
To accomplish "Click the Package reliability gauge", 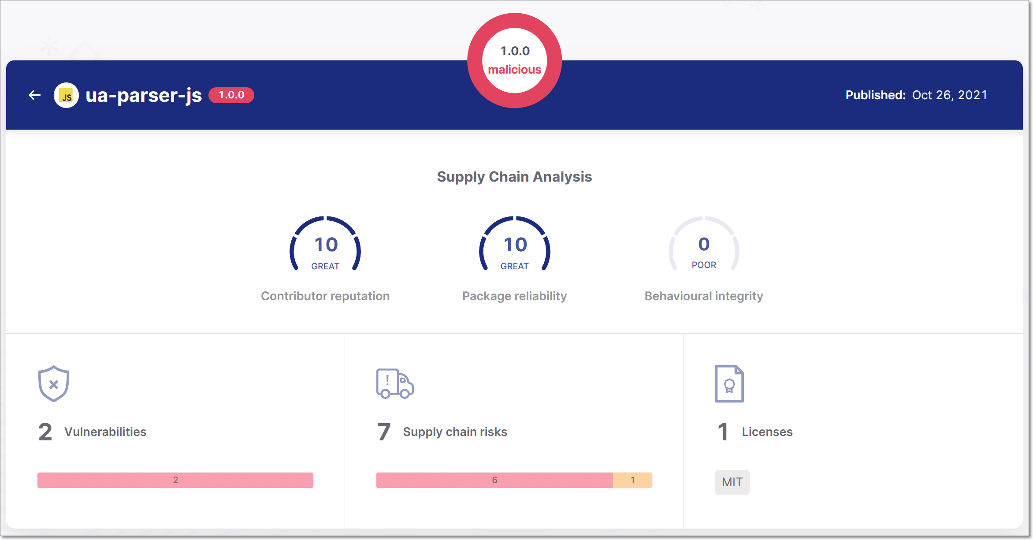I will click(515, 245).
